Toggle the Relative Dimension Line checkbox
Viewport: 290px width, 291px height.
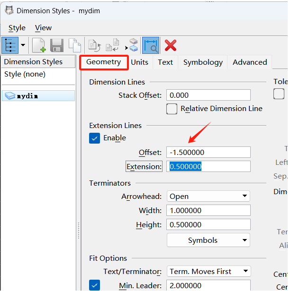(172, 109)
